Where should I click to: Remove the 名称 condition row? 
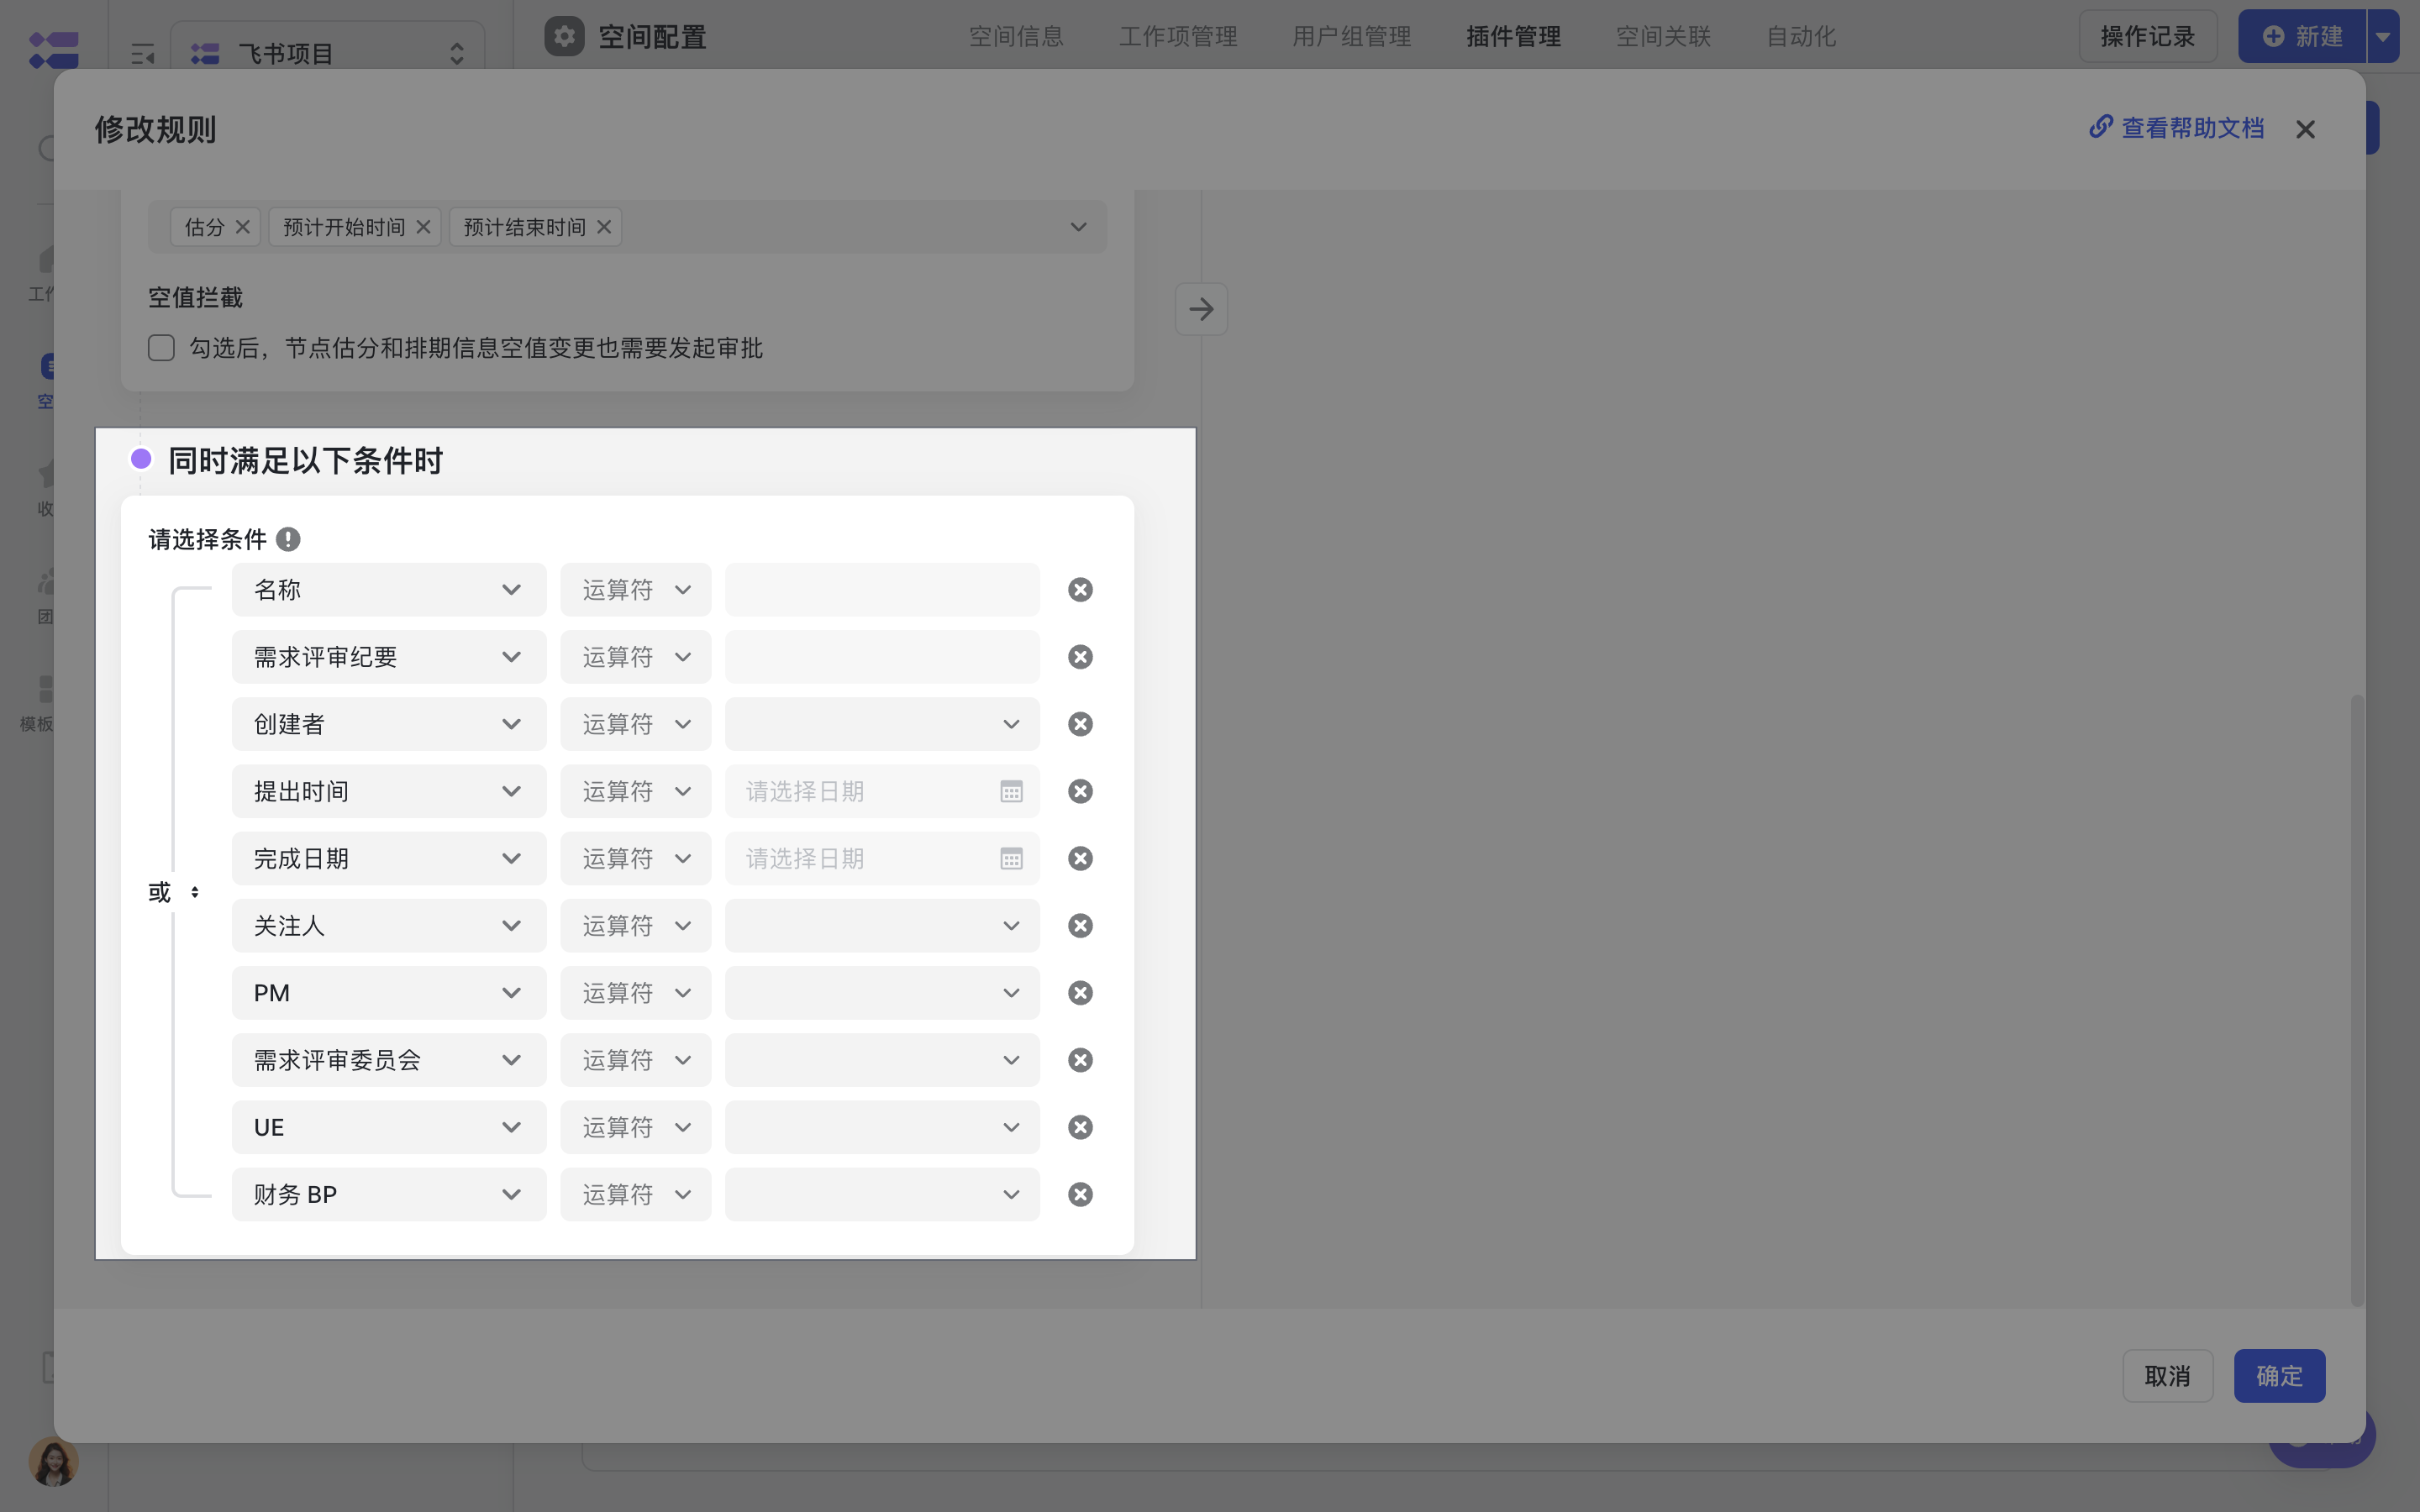1080,590
